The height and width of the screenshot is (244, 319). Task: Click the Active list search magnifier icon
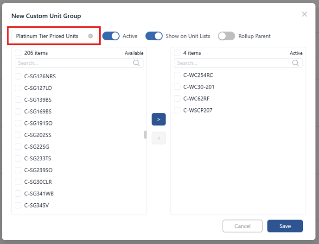tap(295, 63)
